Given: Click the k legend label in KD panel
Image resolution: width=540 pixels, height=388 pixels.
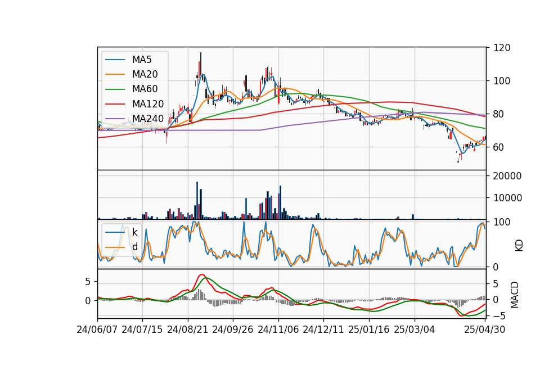Looking at the screenshot, I should click(134, 232).
